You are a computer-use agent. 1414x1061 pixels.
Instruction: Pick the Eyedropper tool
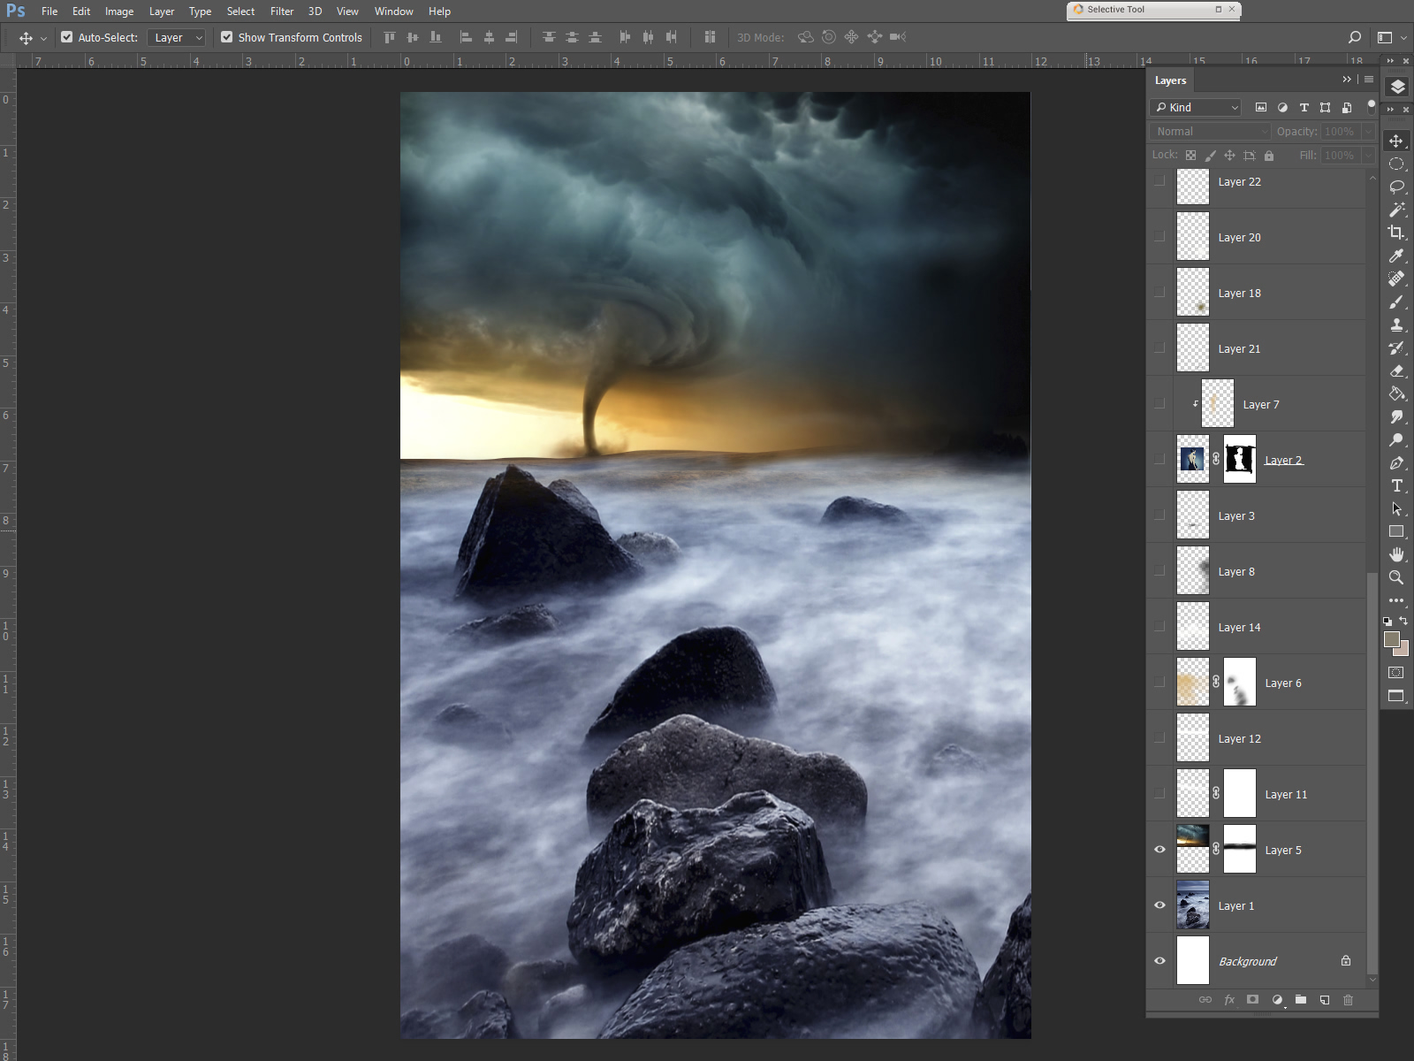[x=1396, y=256]
